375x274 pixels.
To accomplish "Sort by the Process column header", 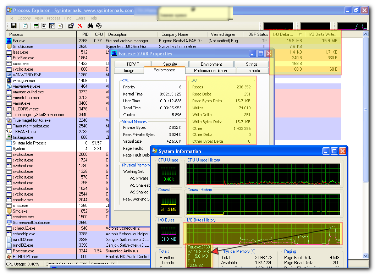I will coord(41,34).
